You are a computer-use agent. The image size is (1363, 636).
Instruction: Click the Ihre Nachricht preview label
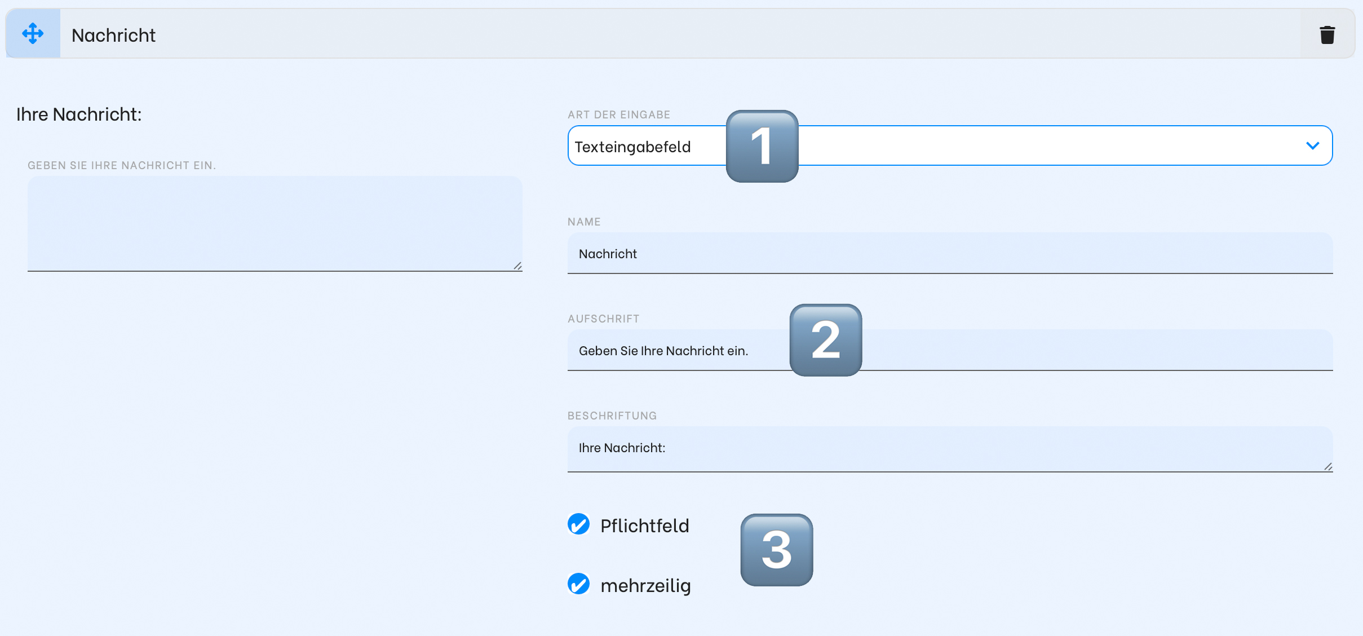(x=79, y=114)
